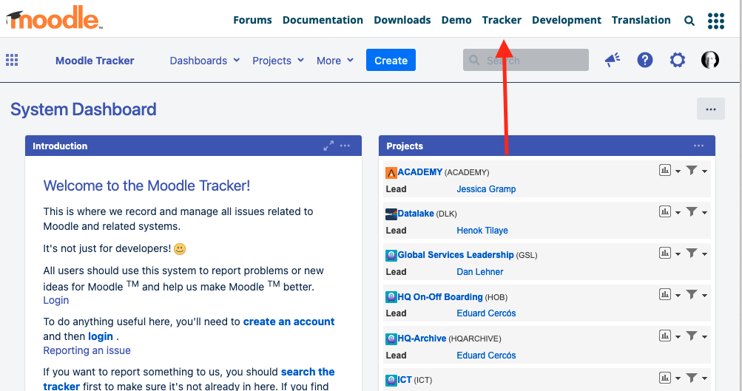Expand the Dashboards dropdown

(x=204, y=61)
